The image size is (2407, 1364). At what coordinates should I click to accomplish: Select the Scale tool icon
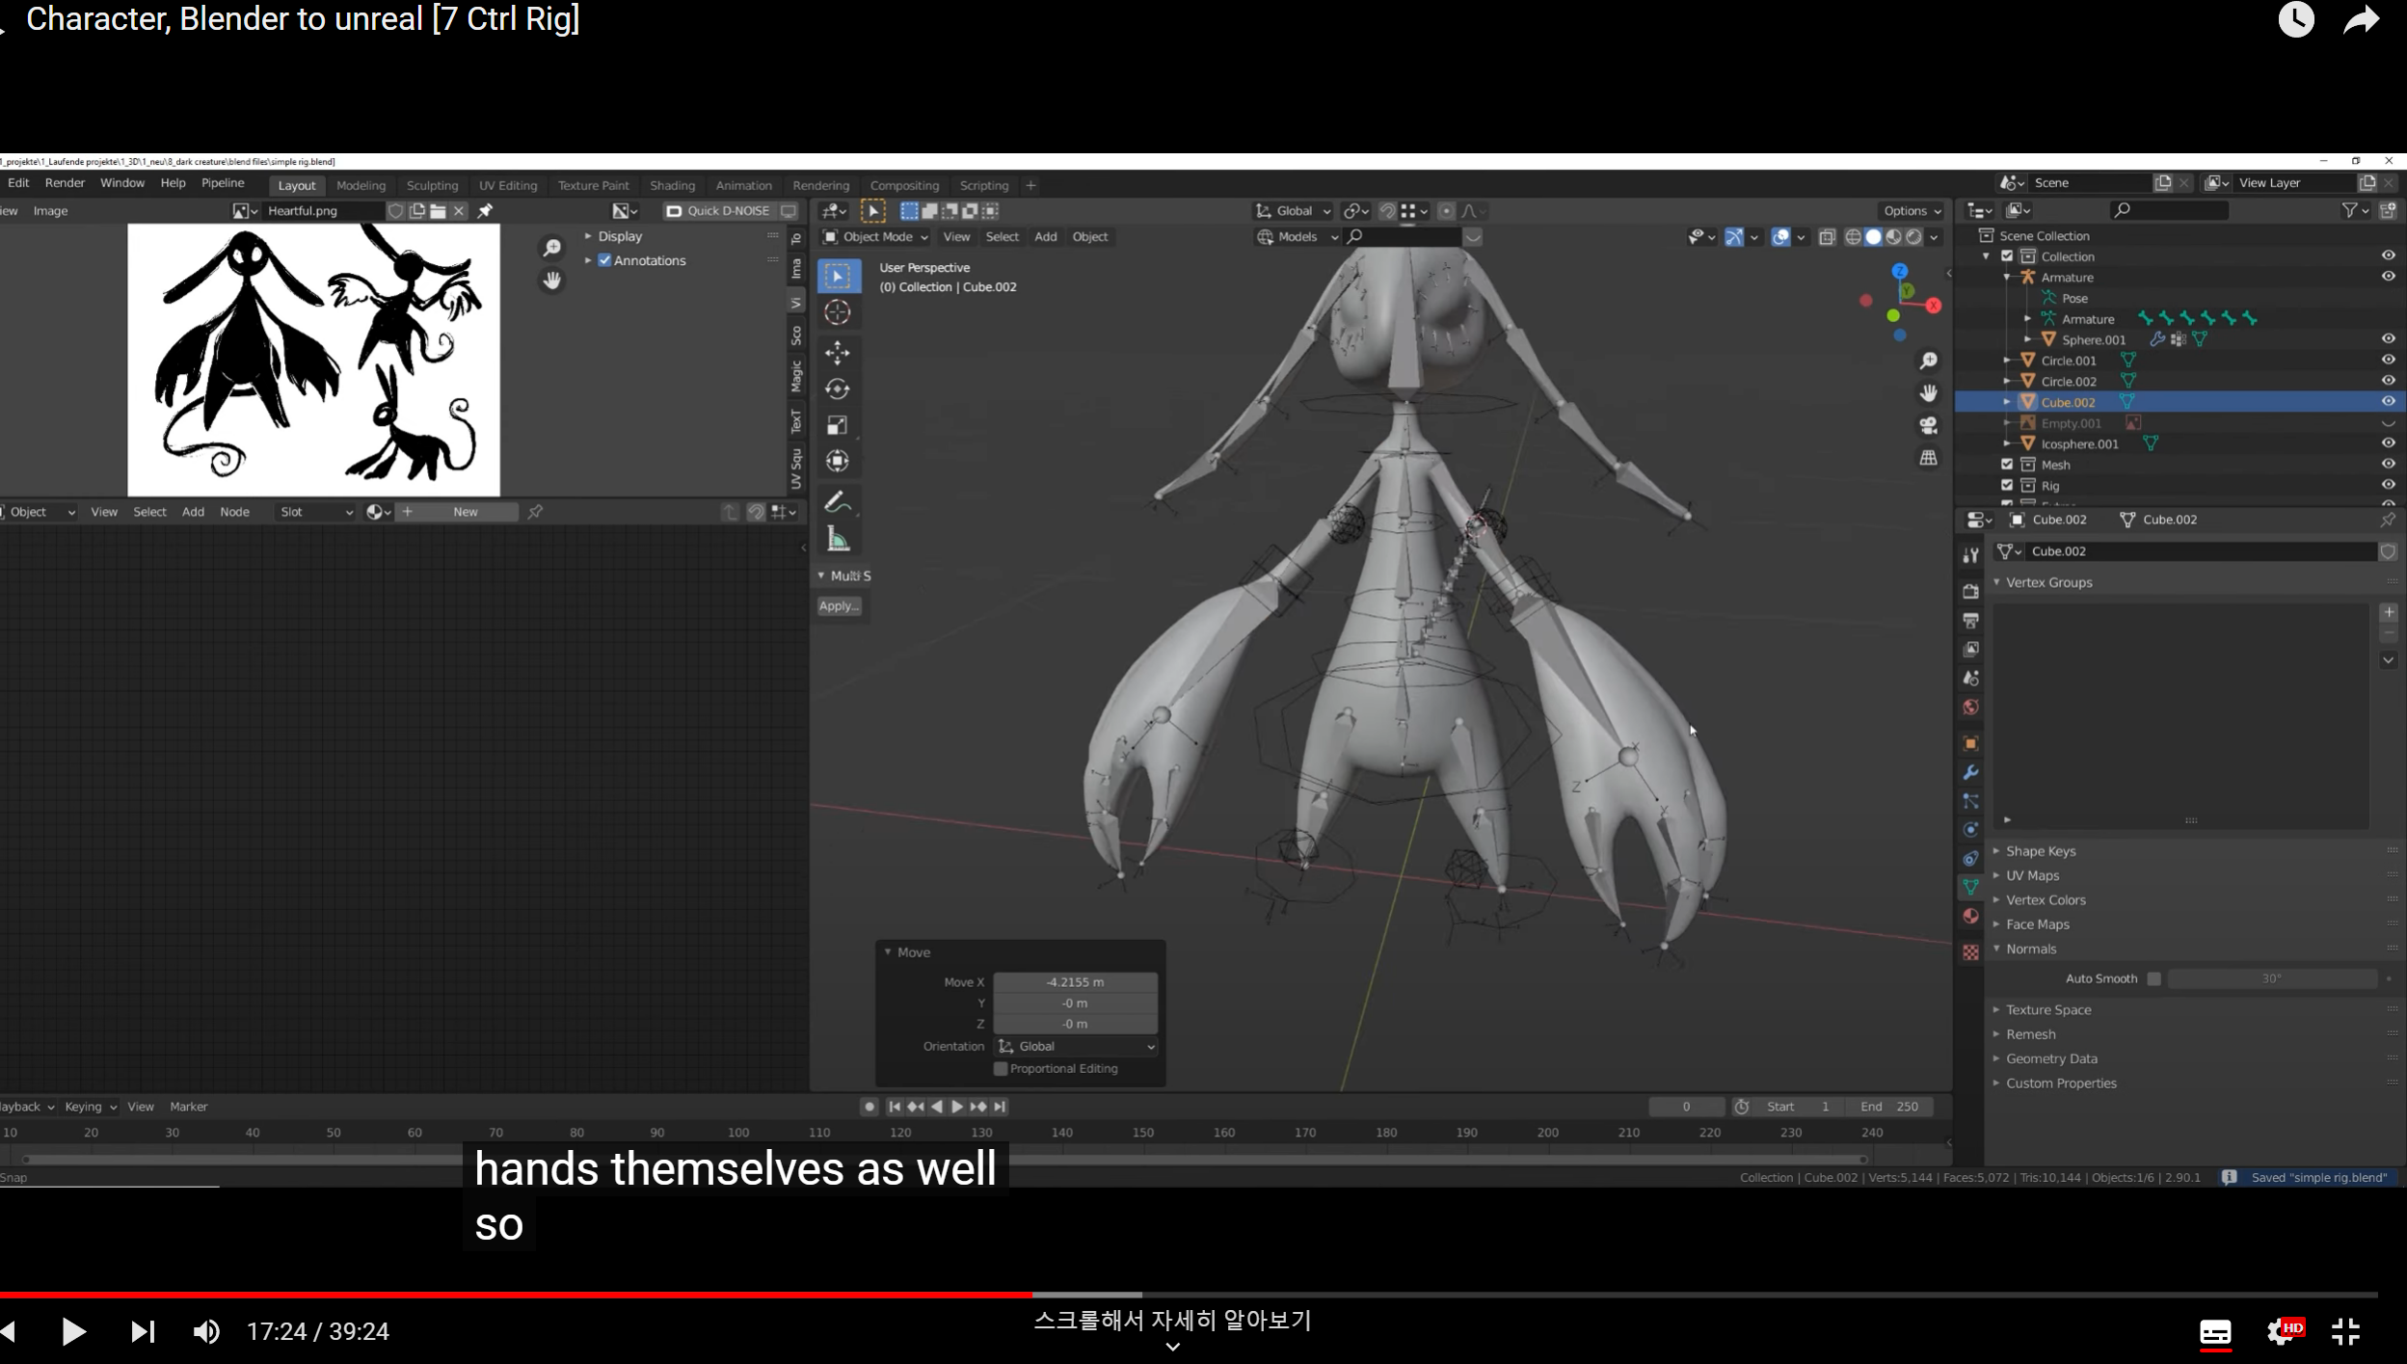pyautogui.click(x=837, y=425)
